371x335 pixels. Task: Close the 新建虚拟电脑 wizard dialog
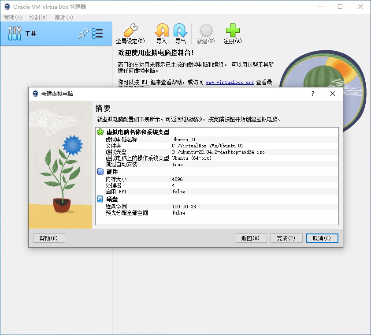coord(332,94)
